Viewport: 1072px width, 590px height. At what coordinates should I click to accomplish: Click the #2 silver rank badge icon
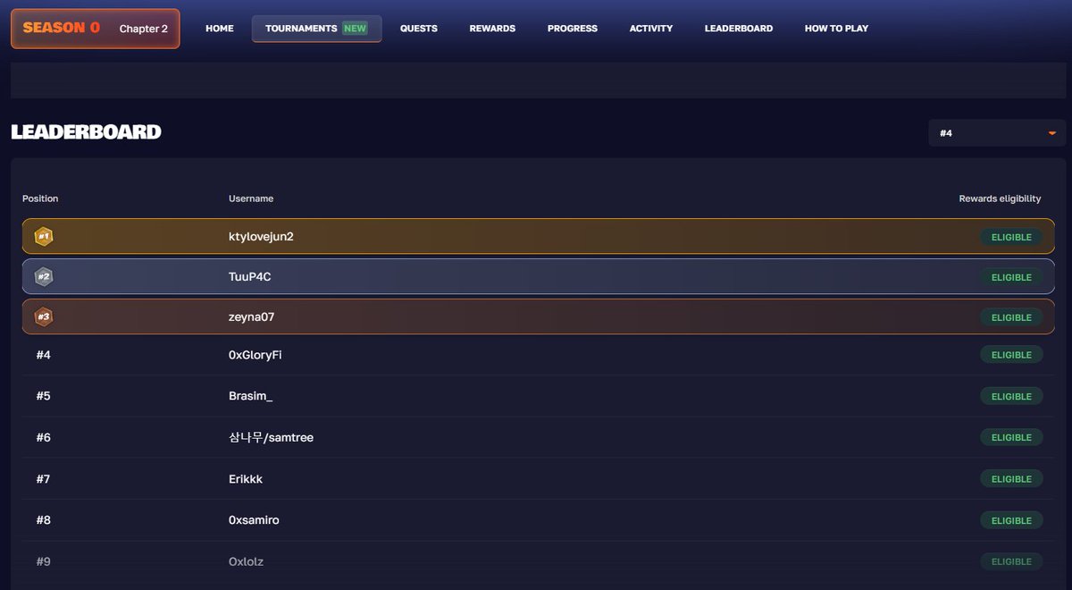click(44, 277)
